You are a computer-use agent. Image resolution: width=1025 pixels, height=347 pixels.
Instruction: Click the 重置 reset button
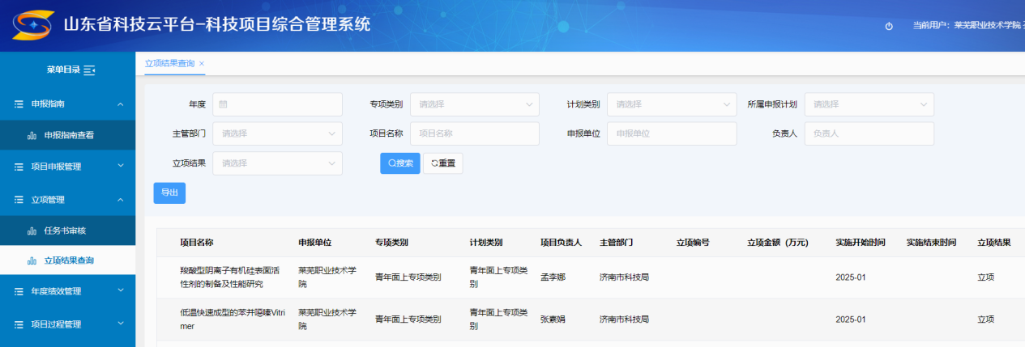click(442, 163)
